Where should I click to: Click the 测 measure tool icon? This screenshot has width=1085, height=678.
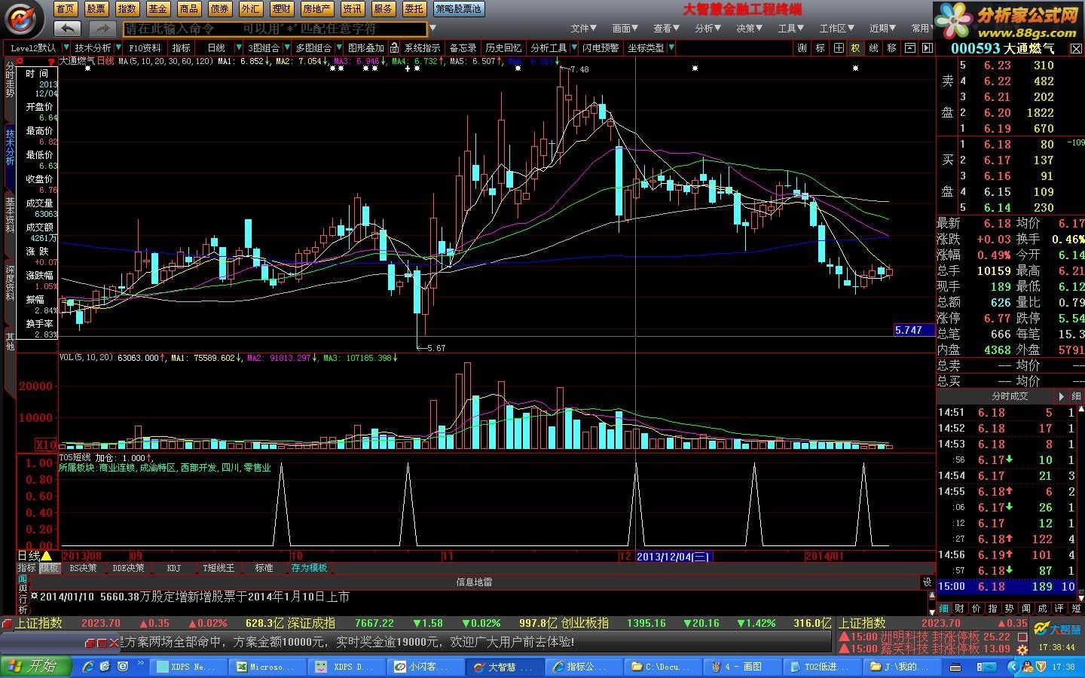point(802,47)
